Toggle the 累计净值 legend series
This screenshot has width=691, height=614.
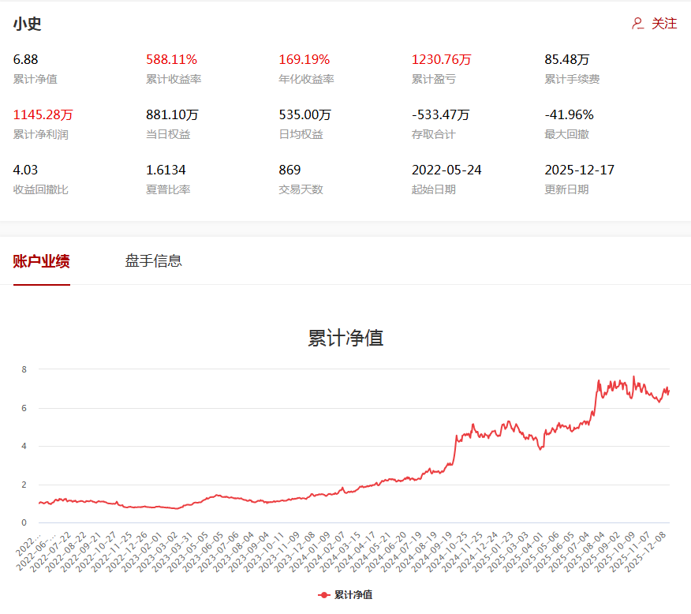pyautogui.click(x=353, y=594)
